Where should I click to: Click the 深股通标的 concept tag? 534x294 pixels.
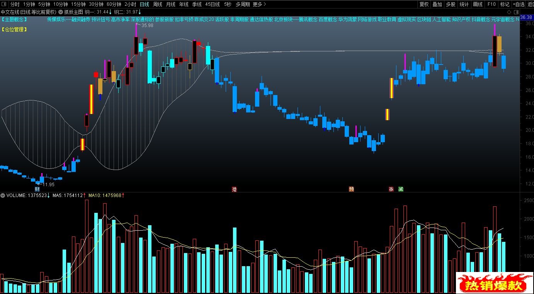point(142,19)
